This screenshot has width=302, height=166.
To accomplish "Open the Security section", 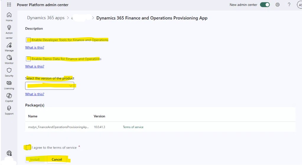I will [x=9, y=72].
